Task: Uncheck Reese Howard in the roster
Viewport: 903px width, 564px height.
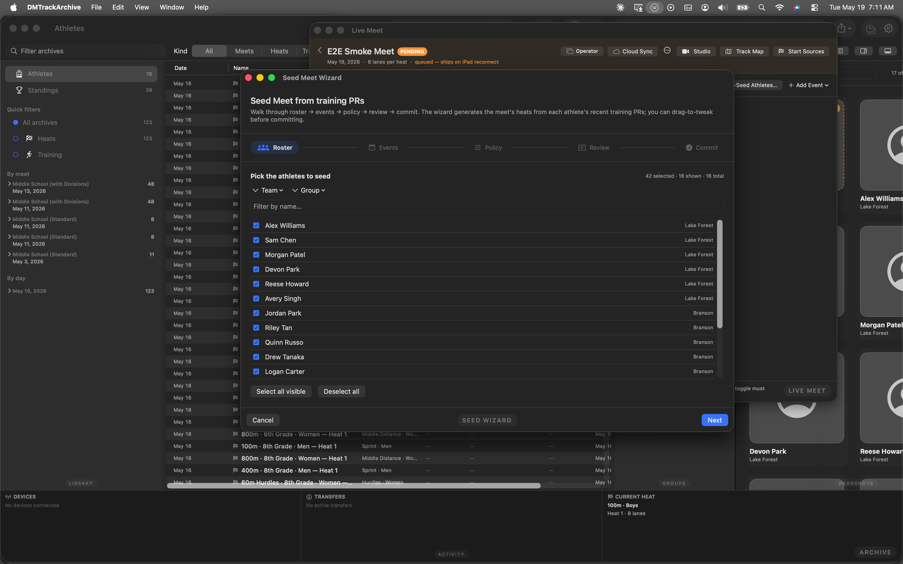Action: click(x=256, y=284)
